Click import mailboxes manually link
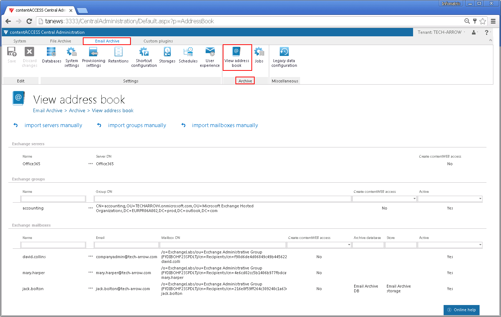The height and width of the screenshot is (317, 501). (225, 125)
